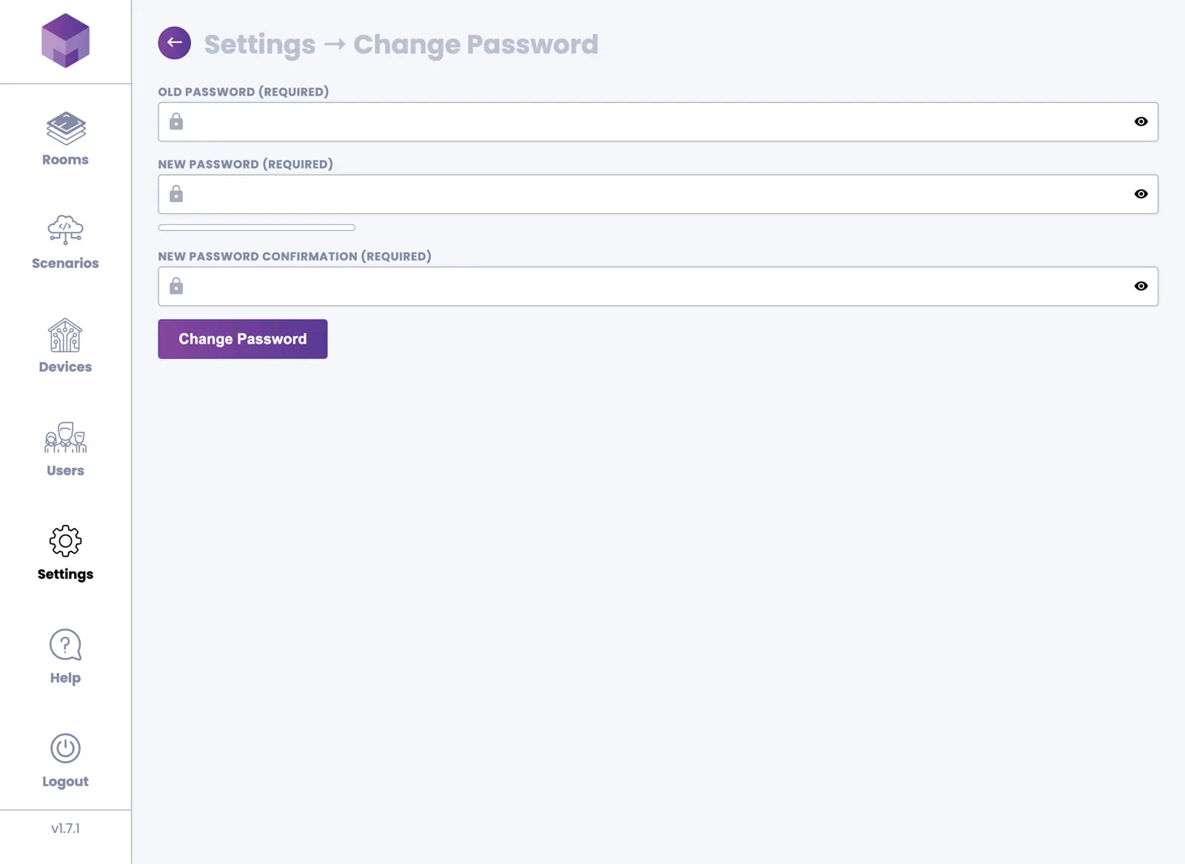Open the Help question bubble icon
The width and height of the screenshot is (1185, 864).
65,645
